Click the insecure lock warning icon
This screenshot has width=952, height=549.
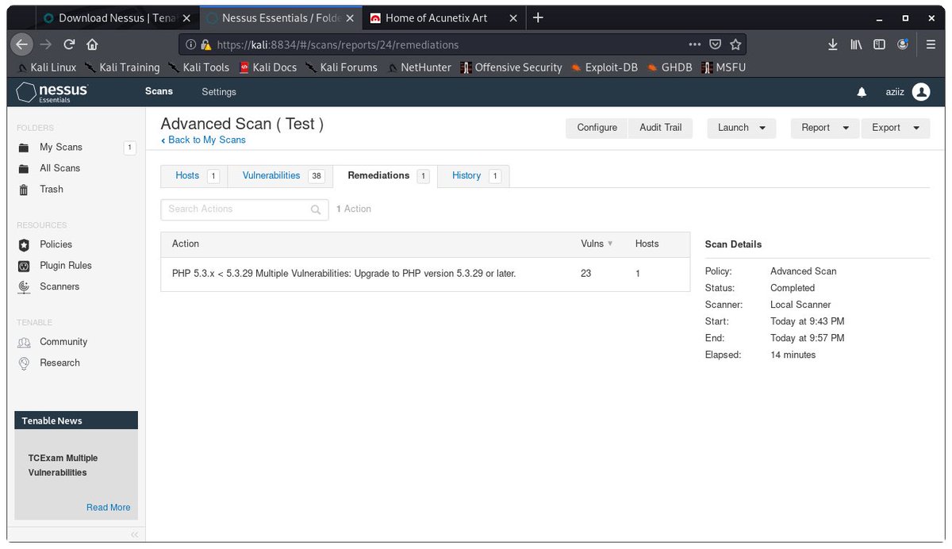(x=206, y=44)
